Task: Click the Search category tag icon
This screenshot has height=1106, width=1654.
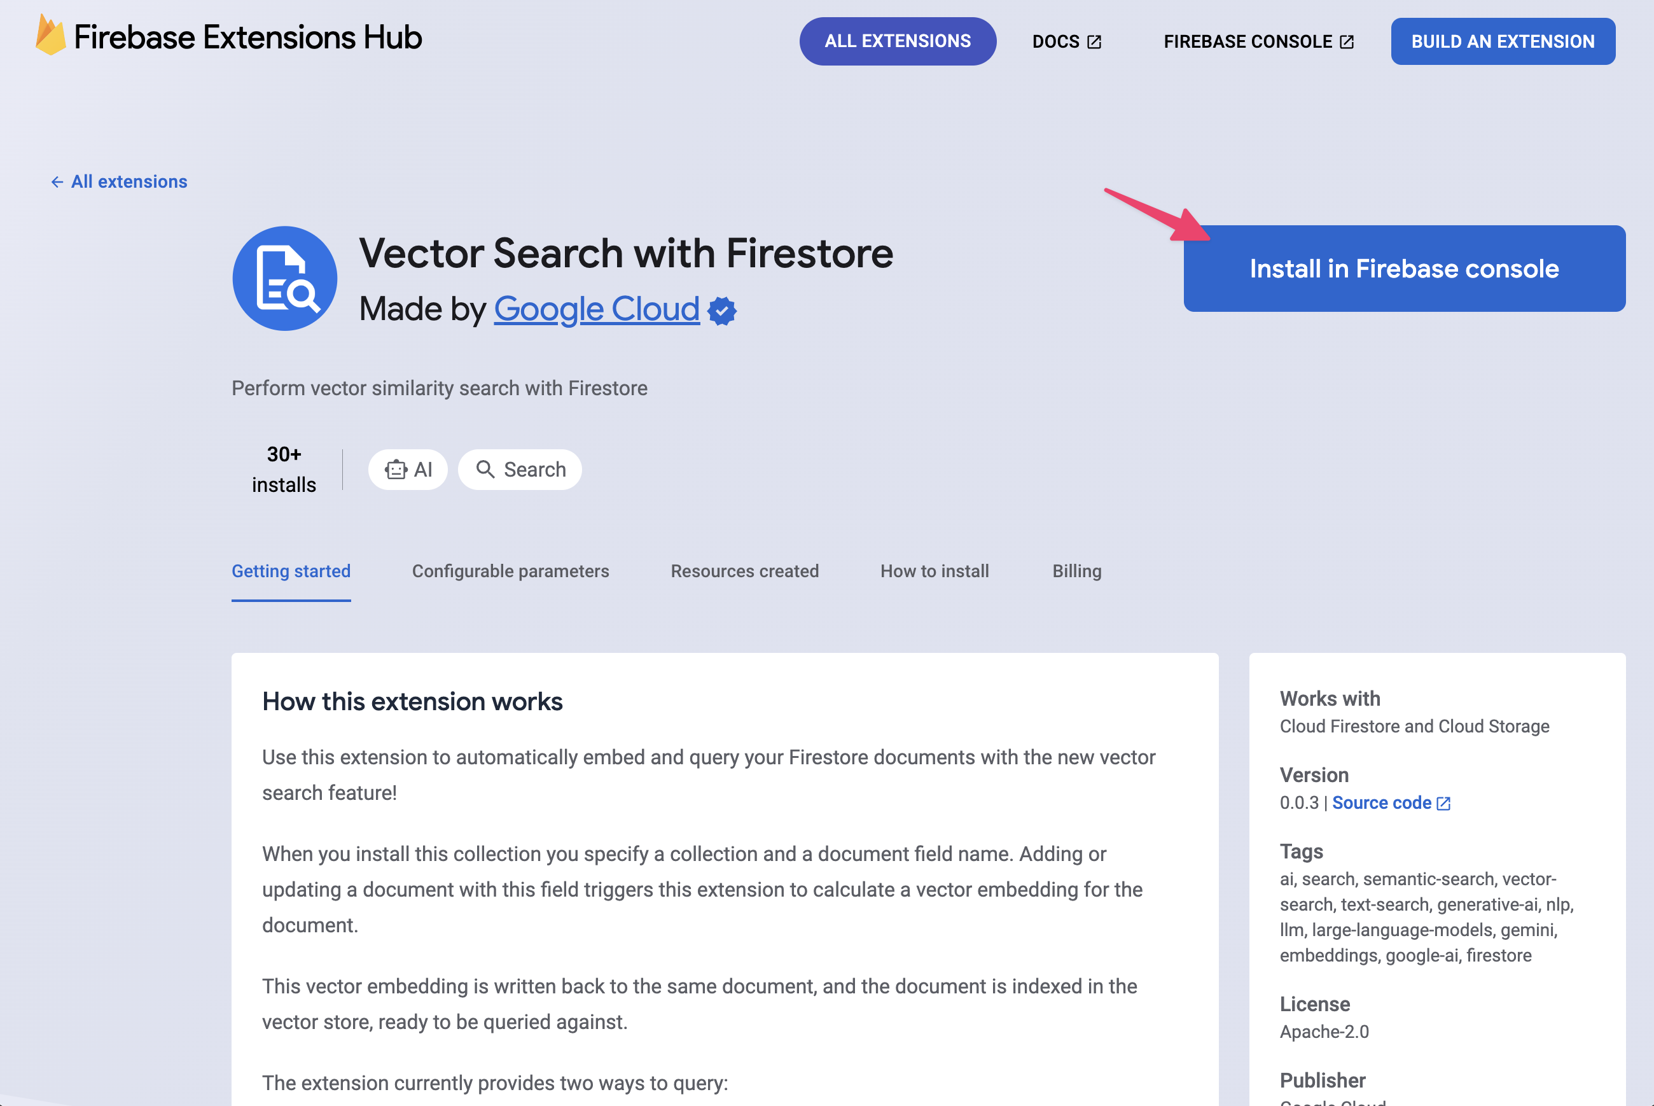Action: (486, 468)
